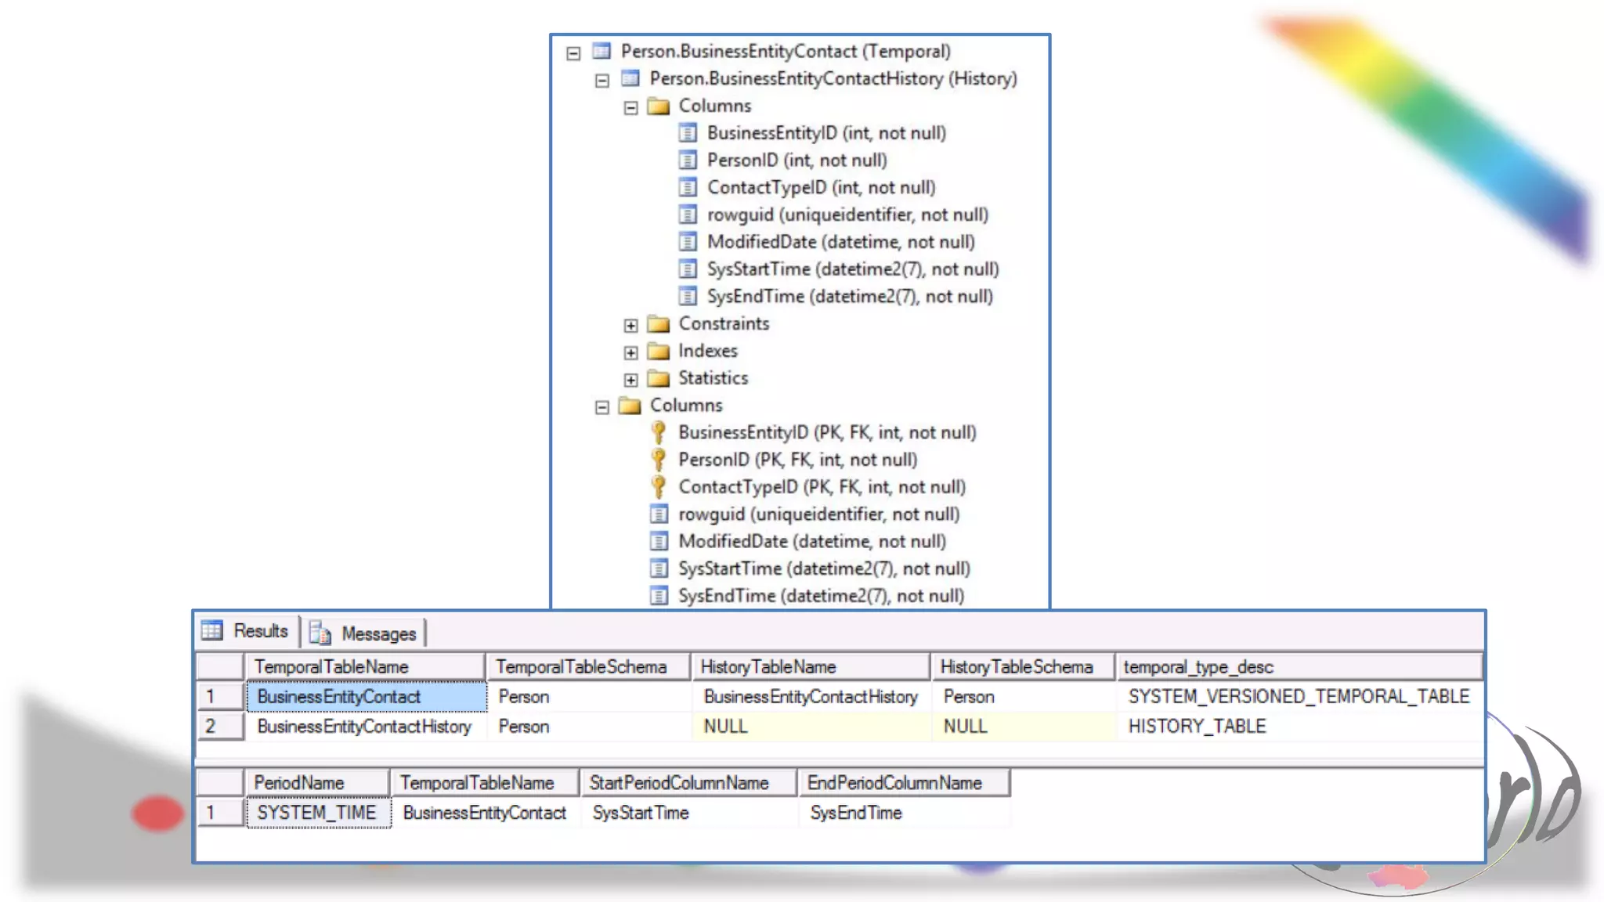Image resolution: width=1604 pixels, height=902 pixels.
Task: Collapse the history table's Columns folder
Action: (630, 108)
